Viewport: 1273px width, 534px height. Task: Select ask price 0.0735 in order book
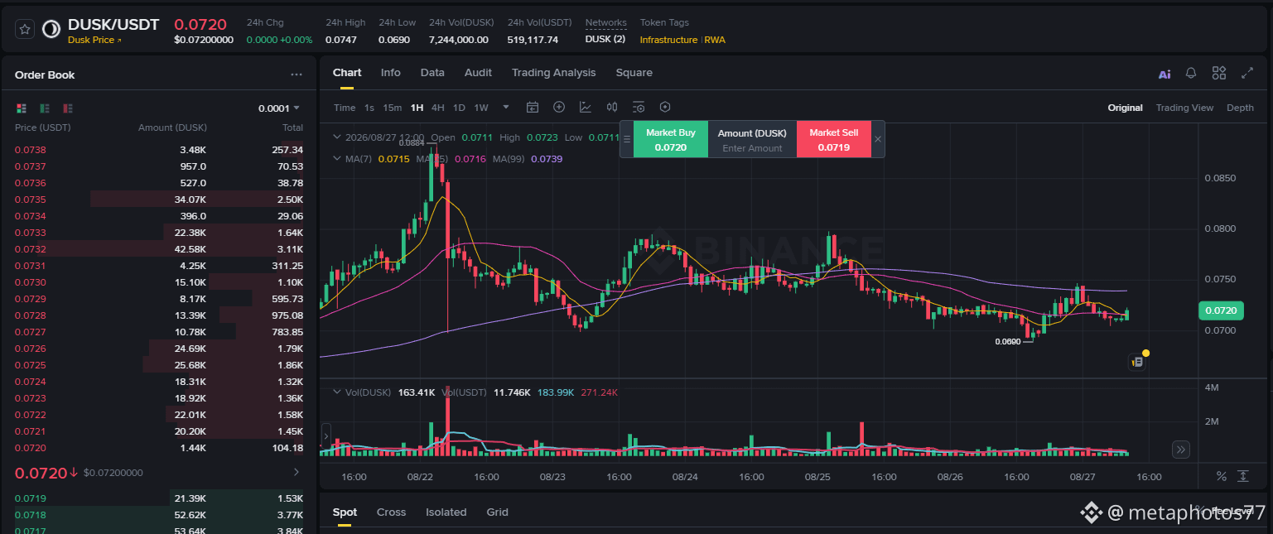30,200
